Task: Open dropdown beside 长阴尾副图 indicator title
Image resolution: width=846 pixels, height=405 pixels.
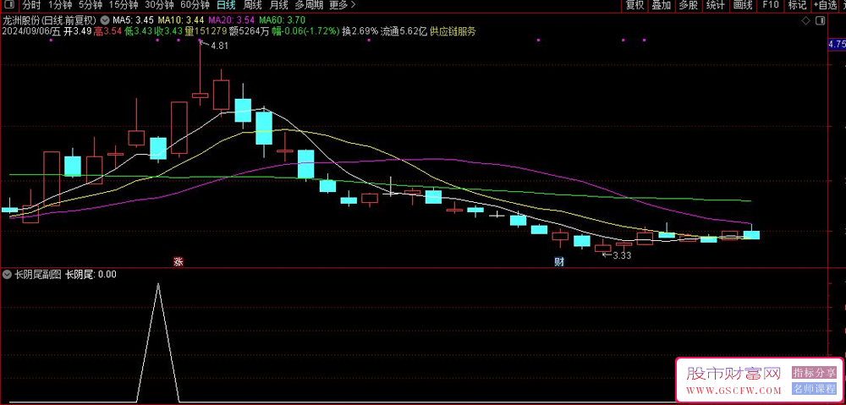Action: pyautogui.click(x=7, y=275)
